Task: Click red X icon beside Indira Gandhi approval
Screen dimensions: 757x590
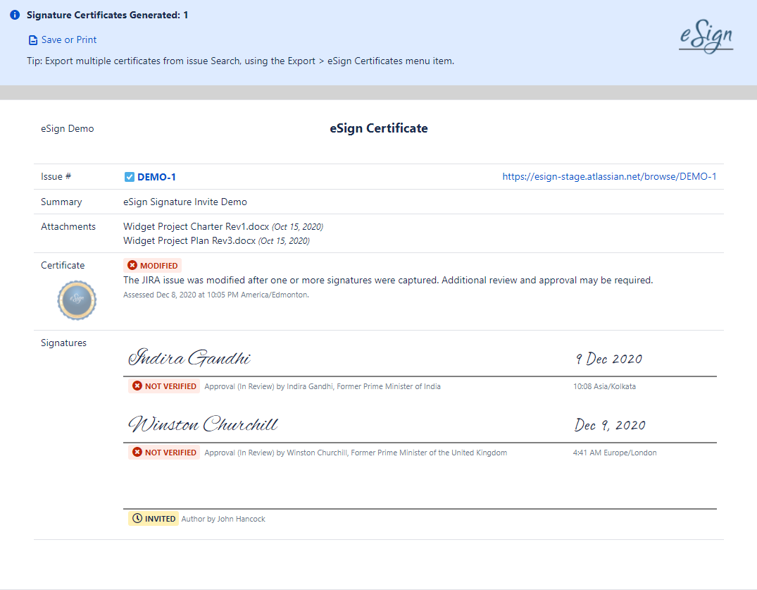Action: [137, 386]
